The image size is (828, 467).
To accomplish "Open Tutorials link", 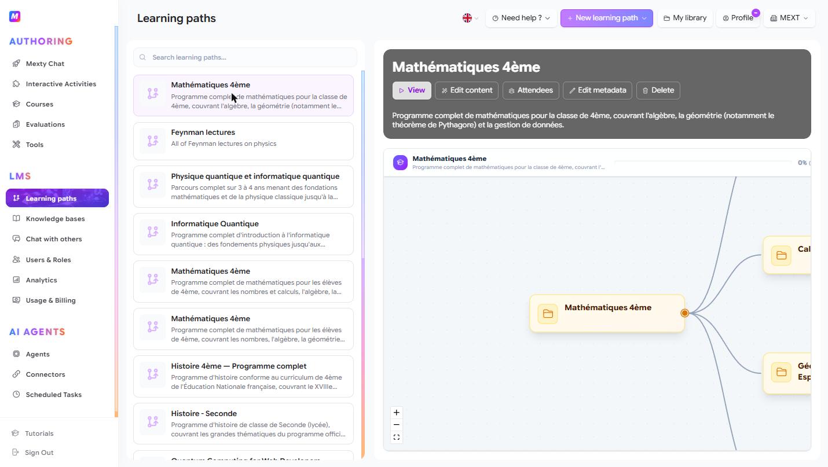I will (x=39, y=433).
